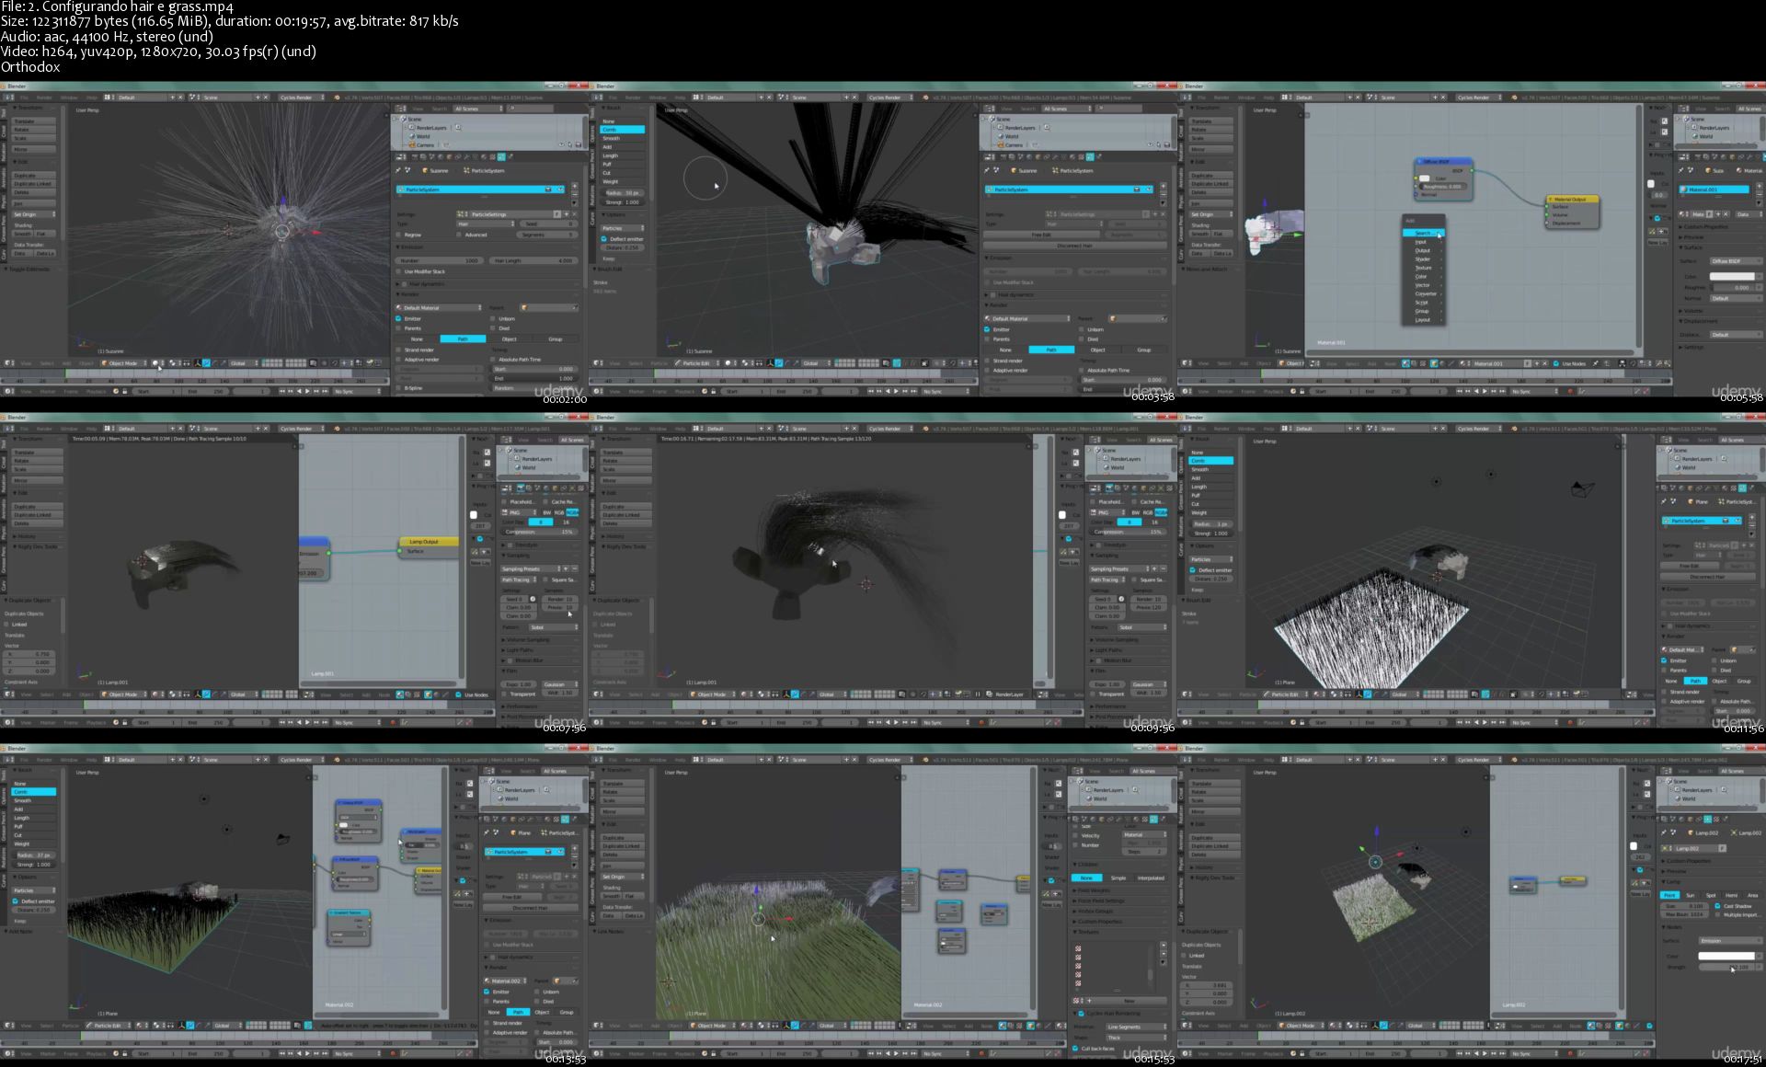The height and width of the screenshot is (1067, 1766).
Task: Click Search in Add node menu, 00:05:58 frame
Action: (x=1424, y=234)
